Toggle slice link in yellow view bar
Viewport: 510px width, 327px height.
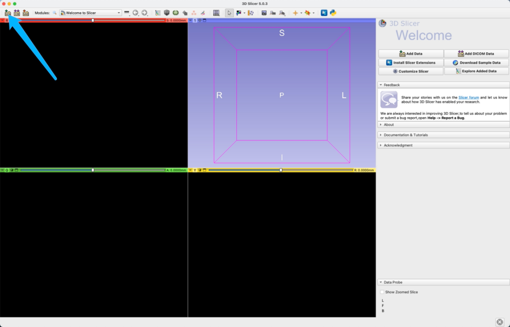point(200,170)
